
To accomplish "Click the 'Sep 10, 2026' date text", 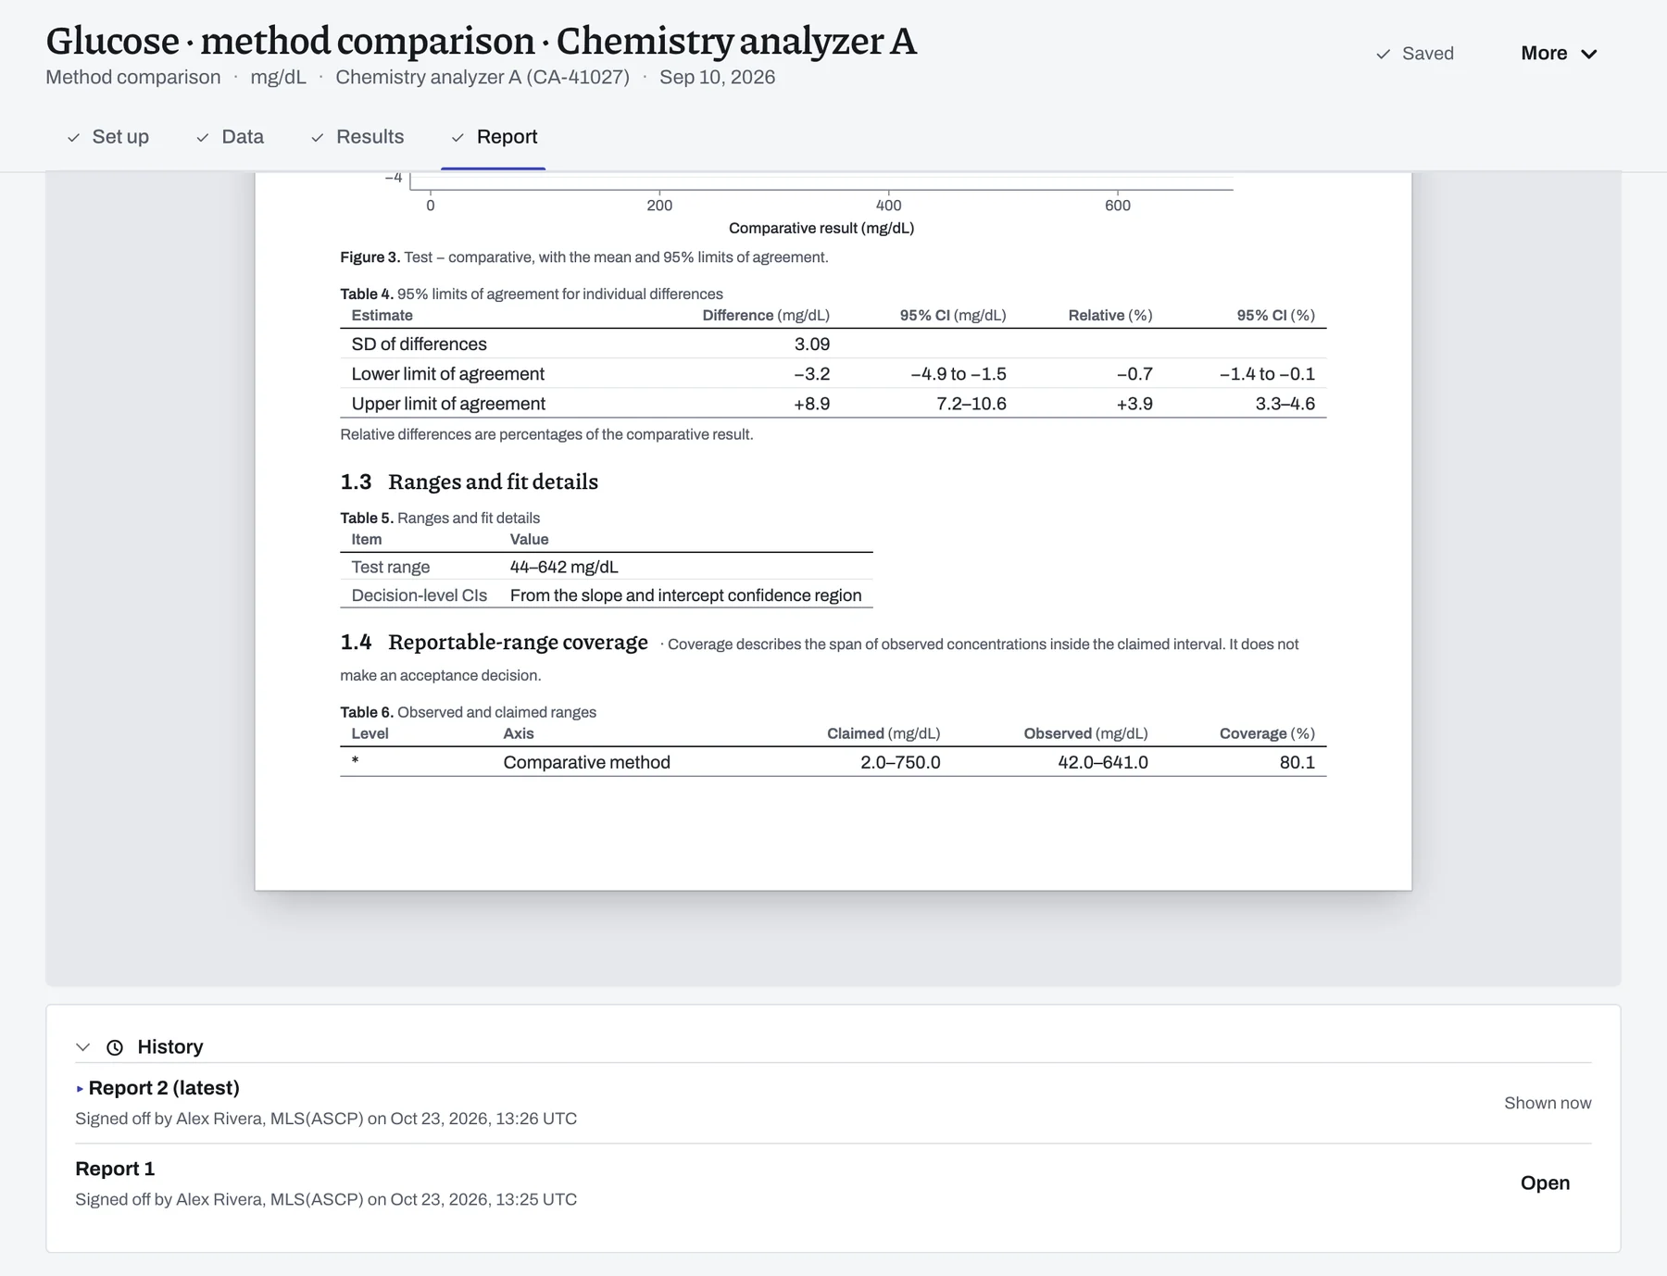I will click(x=718, y=77).
